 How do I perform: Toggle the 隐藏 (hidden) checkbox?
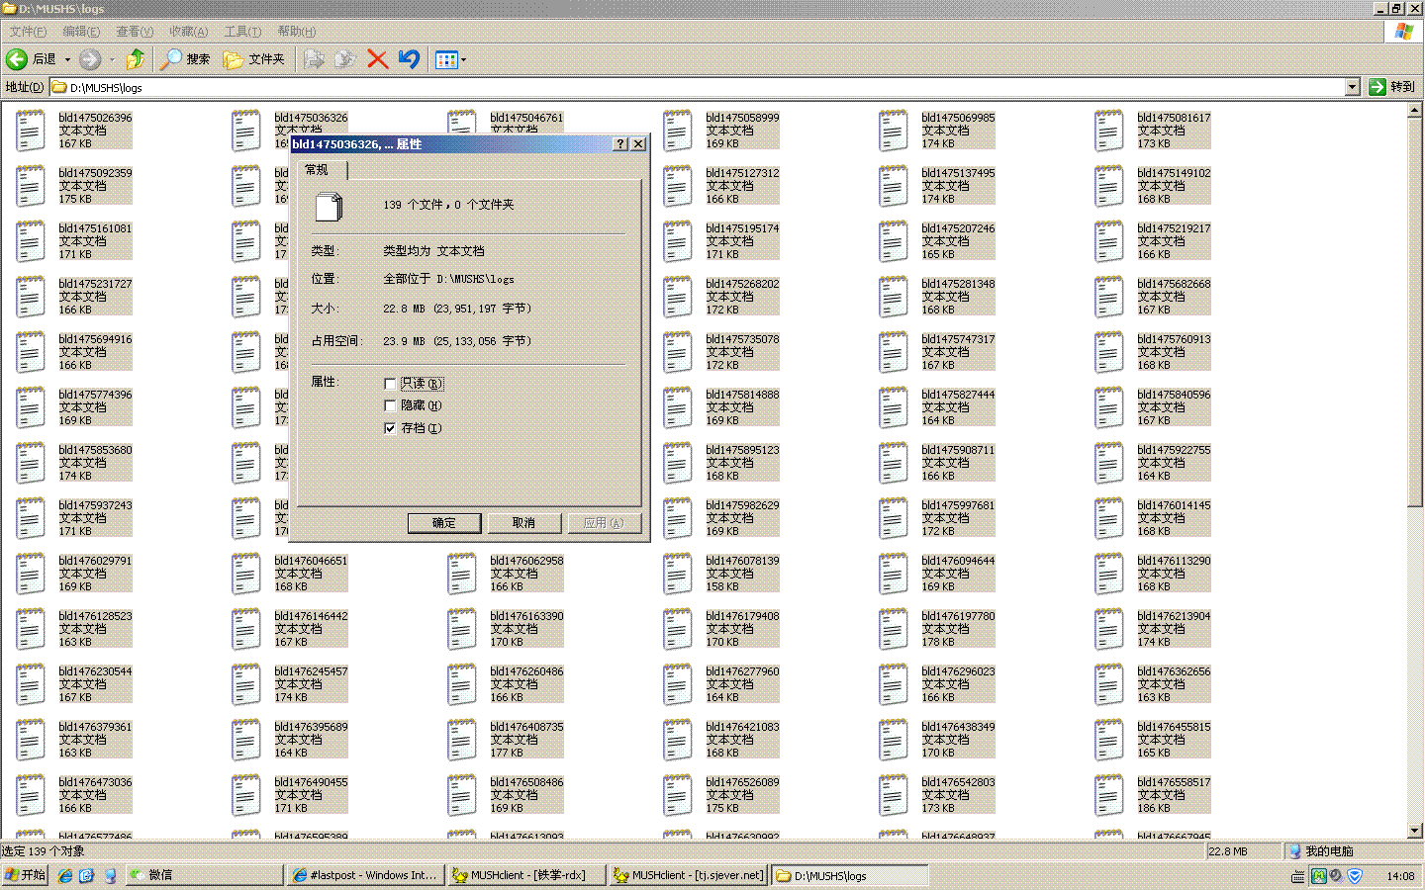390,405
